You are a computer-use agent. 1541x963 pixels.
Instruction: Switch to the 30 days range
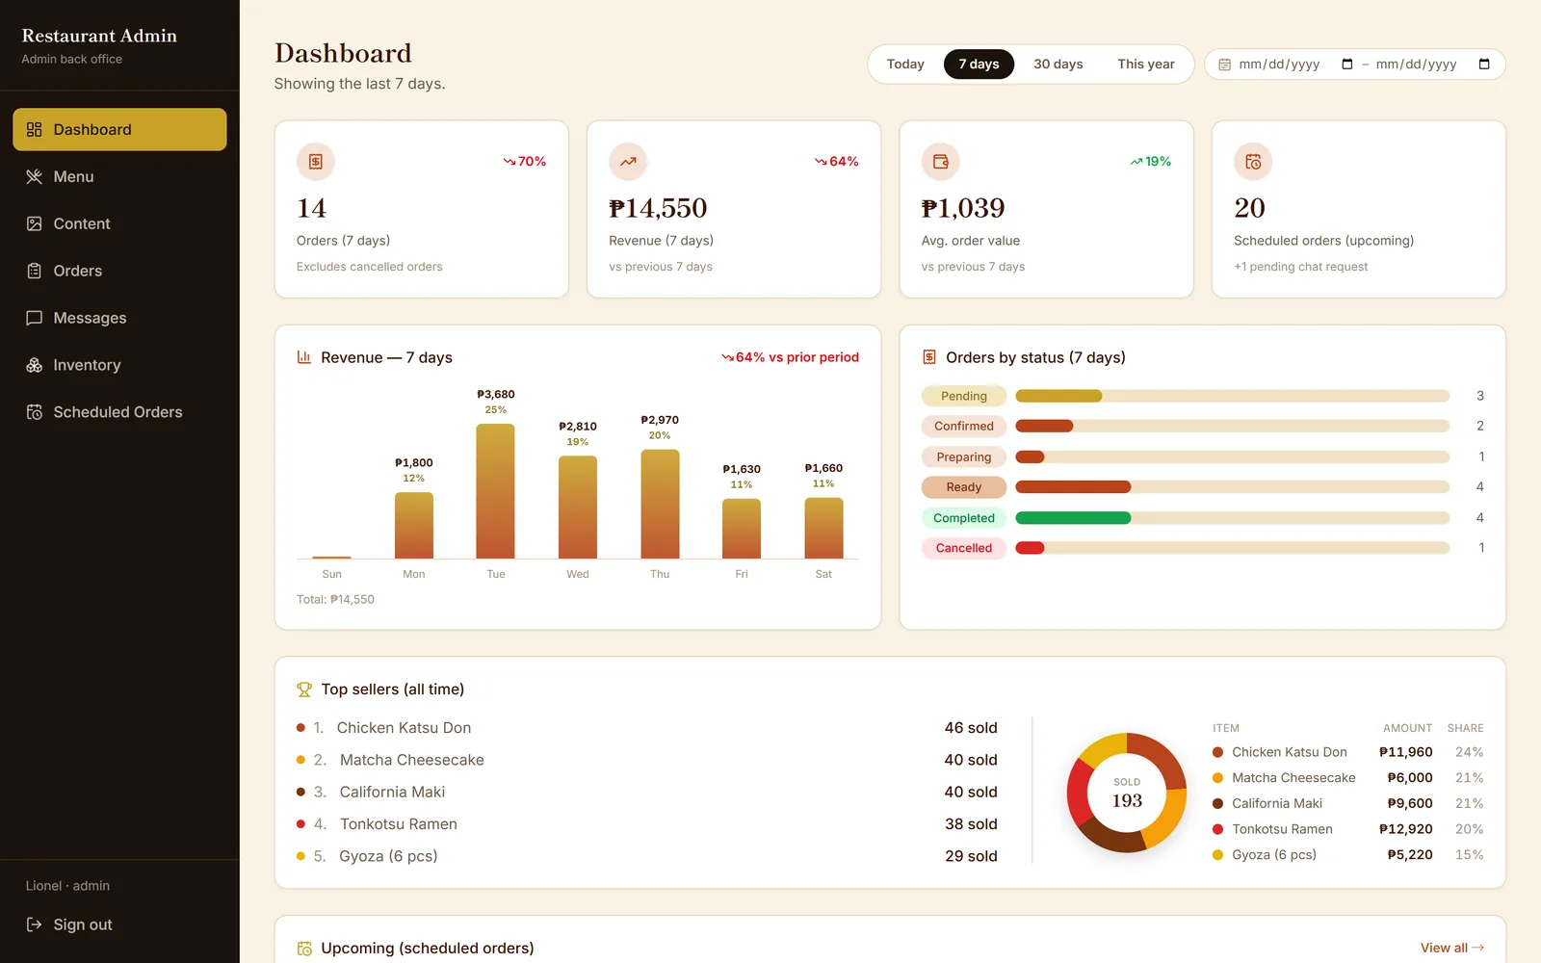[x=1058, y=65]
